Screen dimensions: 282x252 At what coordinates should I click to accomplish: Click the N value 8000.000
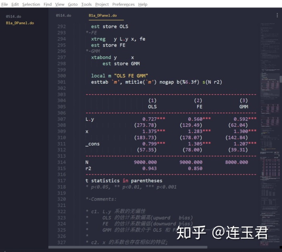237,162
